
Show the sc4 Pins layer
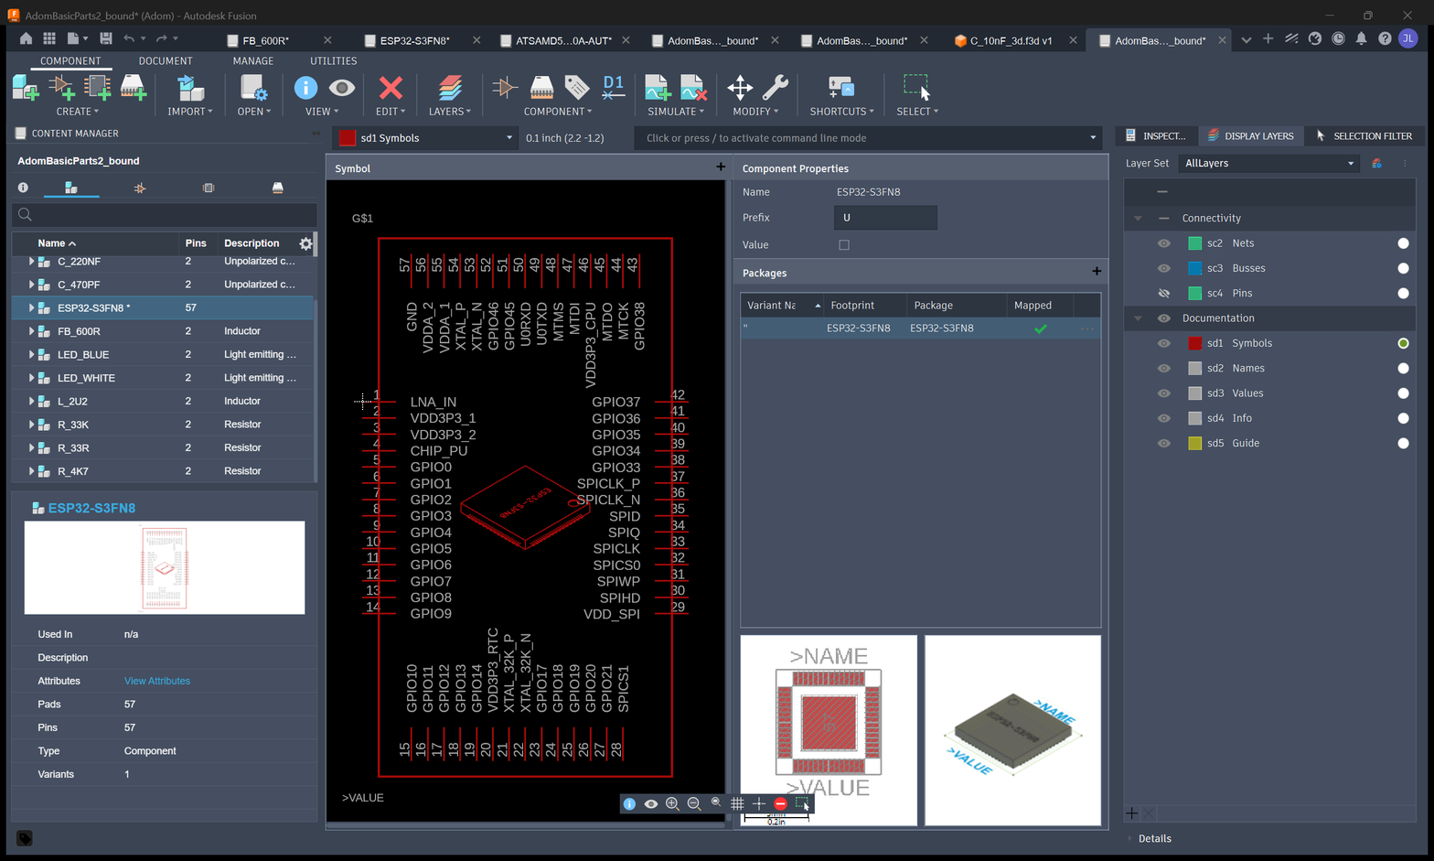point(1163,294)
